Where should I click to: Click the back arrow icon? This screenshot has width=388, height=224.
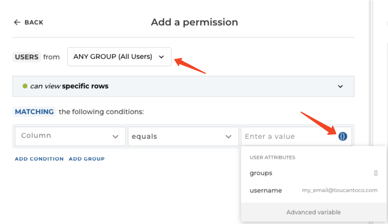(17, 22)
